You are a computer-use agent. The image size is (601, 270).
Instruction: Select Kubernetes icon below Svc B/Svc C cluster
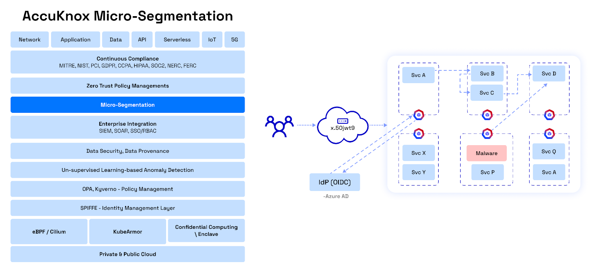(x=487, y=115)
